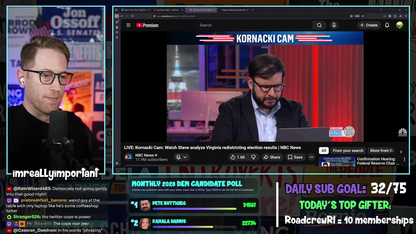Open options for Confirmation Hearing video

404,159
